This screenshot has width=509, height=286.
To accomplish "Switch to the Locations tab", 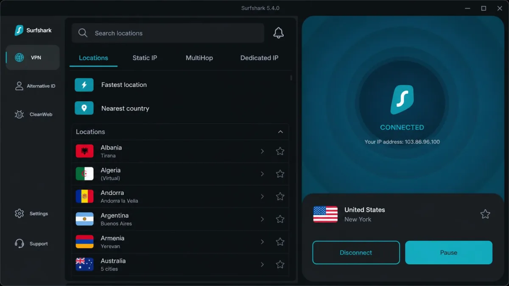I will (93, 58).
